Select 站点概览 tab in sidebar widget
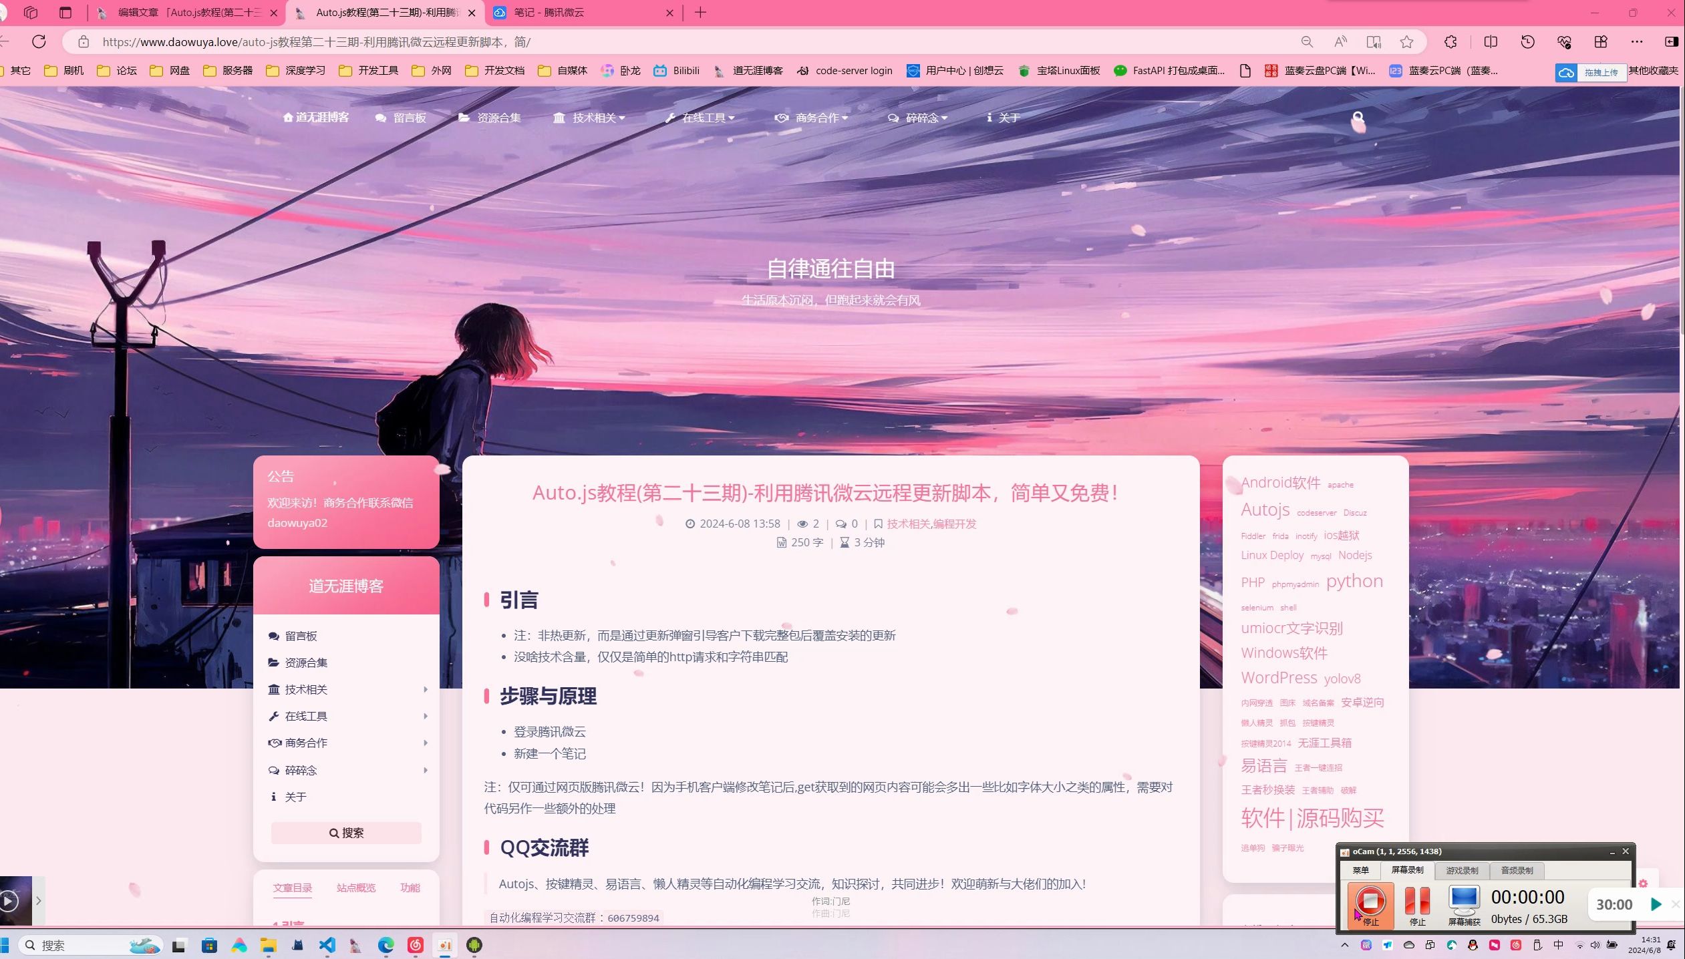Image resolution: width=1685 pixels, height=959 pixels. (356, 888)
